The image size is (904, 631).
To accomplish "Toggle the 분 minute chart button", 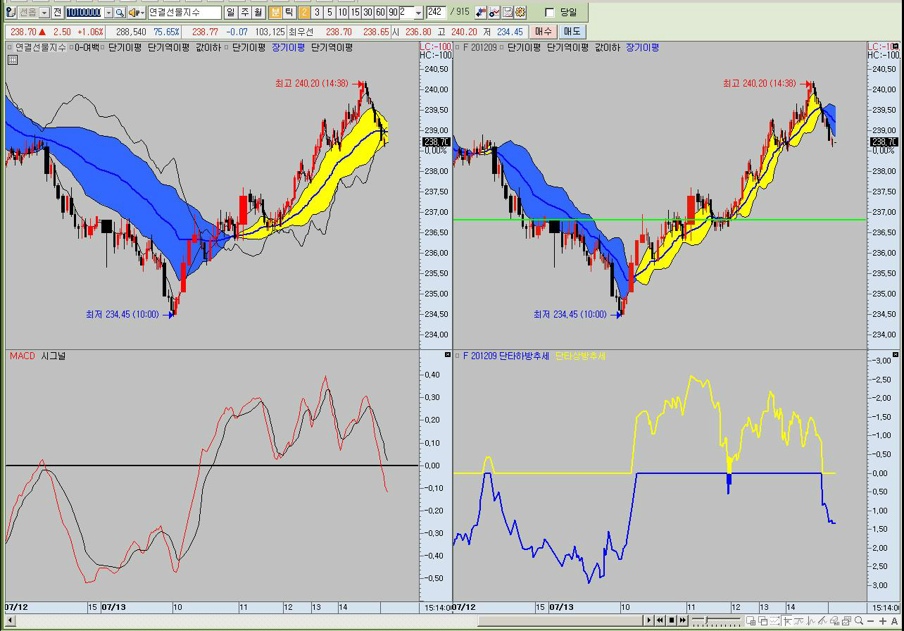I will point(275,13).
